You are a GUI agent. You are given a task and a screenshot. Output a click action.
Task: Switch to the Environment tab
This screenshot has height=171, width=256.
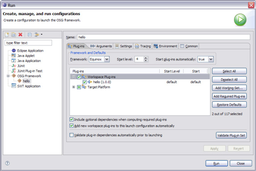[x=165, y=46]
